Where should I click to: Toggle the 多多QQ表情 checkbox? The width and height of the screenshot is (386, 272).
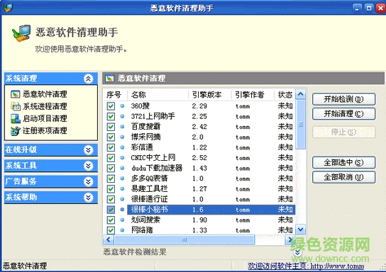point(111,178)
